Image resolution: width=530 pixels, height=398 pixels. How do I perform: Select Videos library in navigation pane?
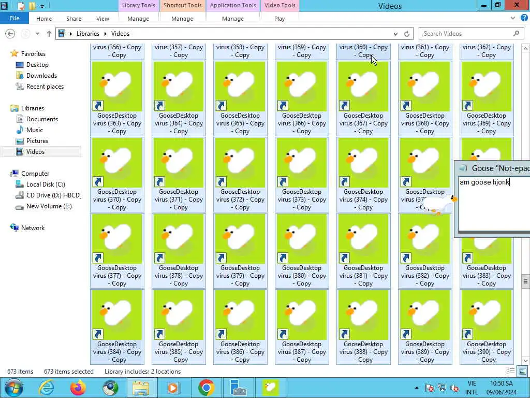click(35, 152)
